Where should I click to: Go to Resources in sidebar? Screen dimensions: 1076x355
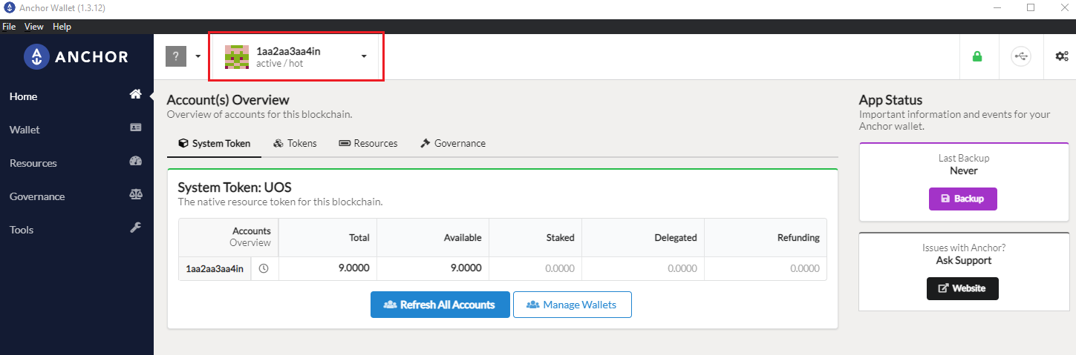coord(33,163)
